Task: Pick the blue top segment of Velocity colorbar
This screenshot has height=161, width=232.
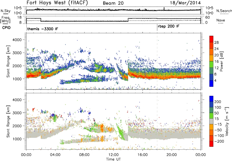Action: point(211,99)
